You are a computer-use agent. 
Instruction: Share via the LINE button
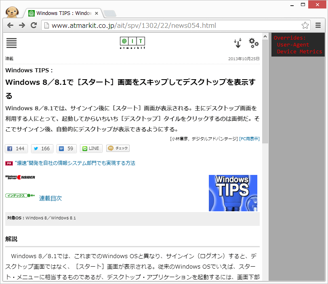[x=91, y=149]
